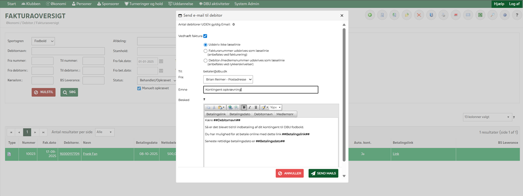523x196 pixels.
Task: Click the magnifying glass search icon in toolbar
Action: (x=492, y=15)
